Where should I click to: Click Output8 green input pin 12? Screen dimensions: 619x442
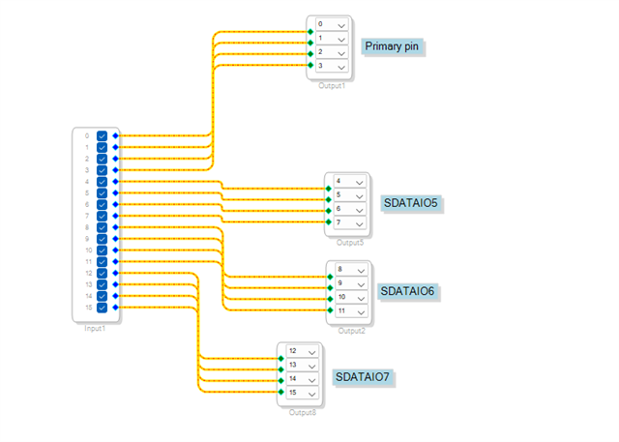[x=281, y=358]
